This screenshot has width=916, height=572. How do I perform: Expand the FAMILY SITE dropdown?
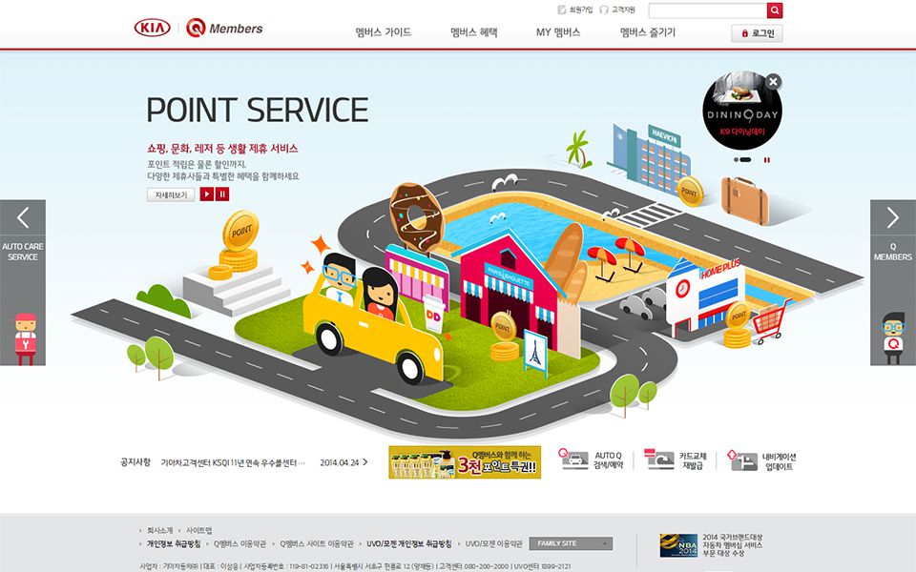click(x=571, y=543)
